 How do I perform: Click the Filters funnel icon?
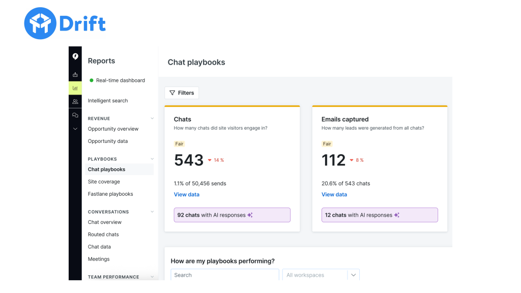tap(173, 93)
